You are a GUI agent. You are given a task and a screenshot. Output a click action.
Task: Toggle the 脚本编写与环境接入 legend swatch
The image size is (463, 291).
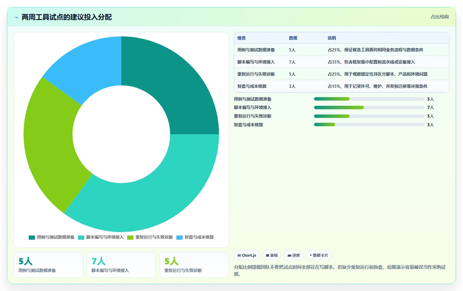click(81, 237)
